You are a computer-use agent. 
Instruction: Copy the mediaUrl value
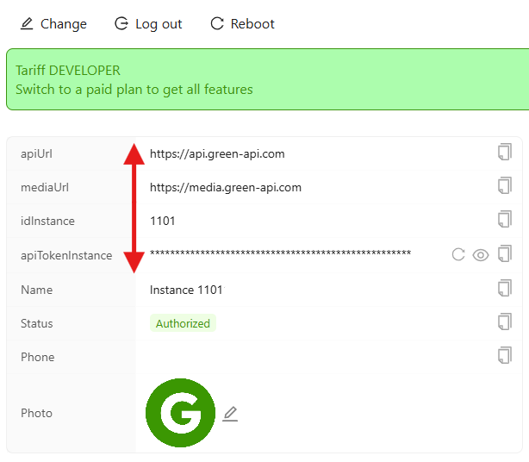504,186
